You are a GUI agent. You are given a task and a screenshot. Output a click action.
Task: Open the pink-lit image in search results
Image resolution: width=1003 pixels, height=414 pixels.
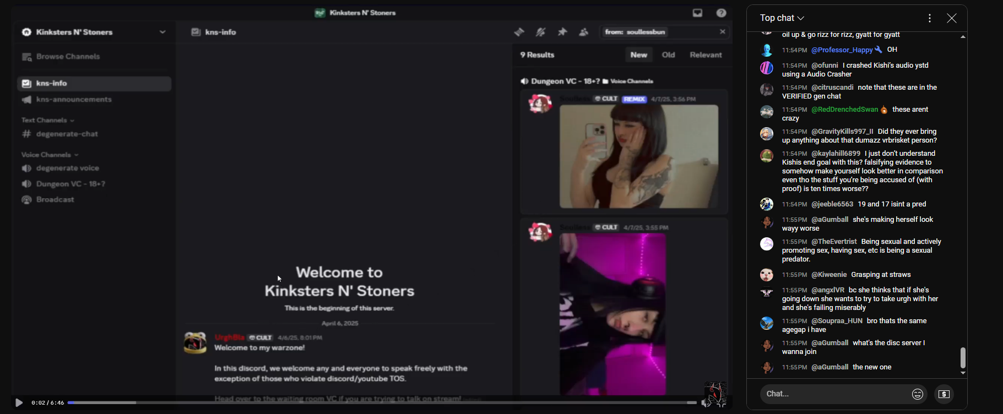click(612, 314)
